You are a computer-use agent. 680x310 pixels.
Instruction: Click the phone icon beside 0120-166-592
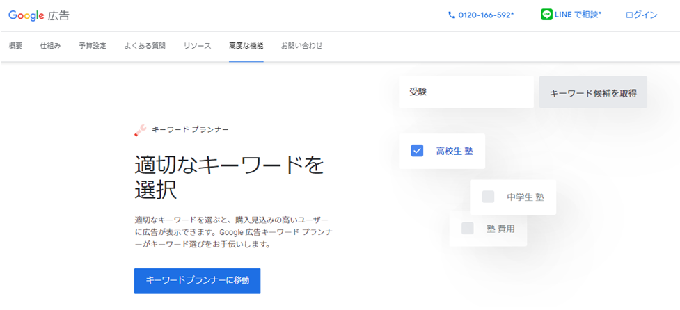tap(451, 15)
